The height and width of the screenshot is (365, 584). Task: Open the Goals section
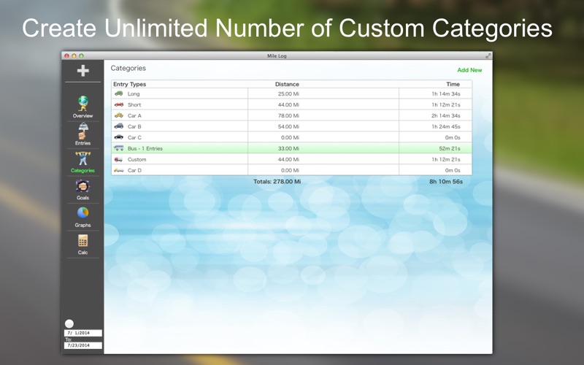pyautogui.click(x=82, y=188)
